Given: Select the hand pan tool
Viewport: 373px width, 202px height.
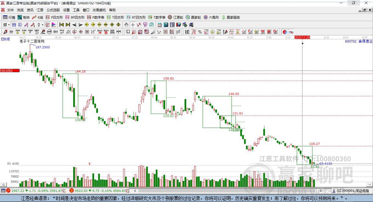Looking at the screenshot, I should (126, 25).
